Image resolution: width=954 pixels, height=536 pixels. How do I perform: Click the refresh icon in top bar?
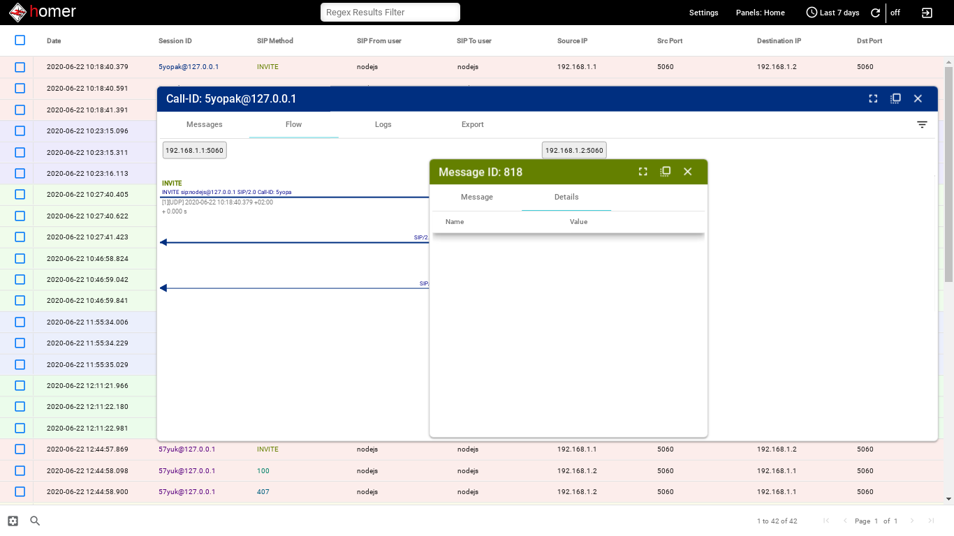pyautogui.click(x=875, y=12)
